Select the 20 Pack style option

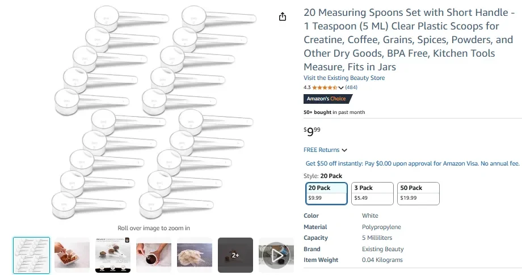coord(326,193)
